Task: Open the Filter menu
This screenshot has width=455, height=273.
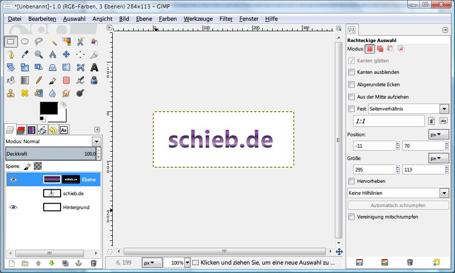Action: pyautogui.click(x=226, y=19)
